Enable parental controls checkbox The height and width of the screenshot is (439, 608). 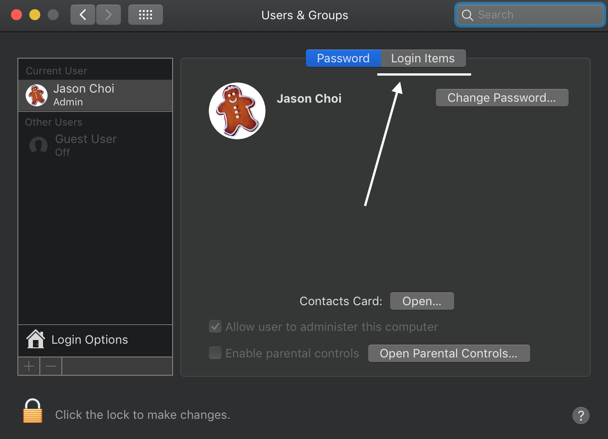coord(215,353)
